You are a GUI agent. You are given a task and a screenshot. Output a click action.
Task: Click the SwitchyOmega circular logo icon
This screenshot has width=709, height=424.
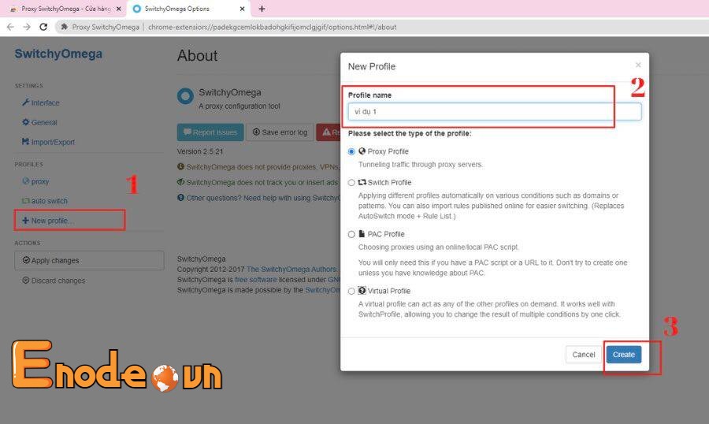click(186, 97)
